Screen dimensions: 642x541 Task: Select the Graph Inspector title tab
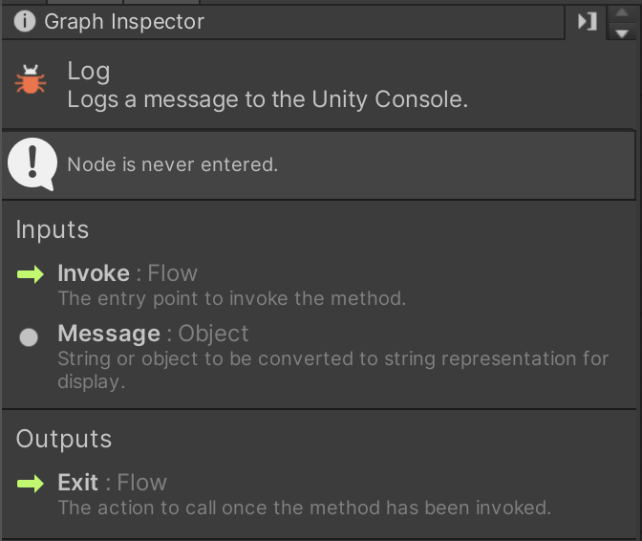coord(124,21)
